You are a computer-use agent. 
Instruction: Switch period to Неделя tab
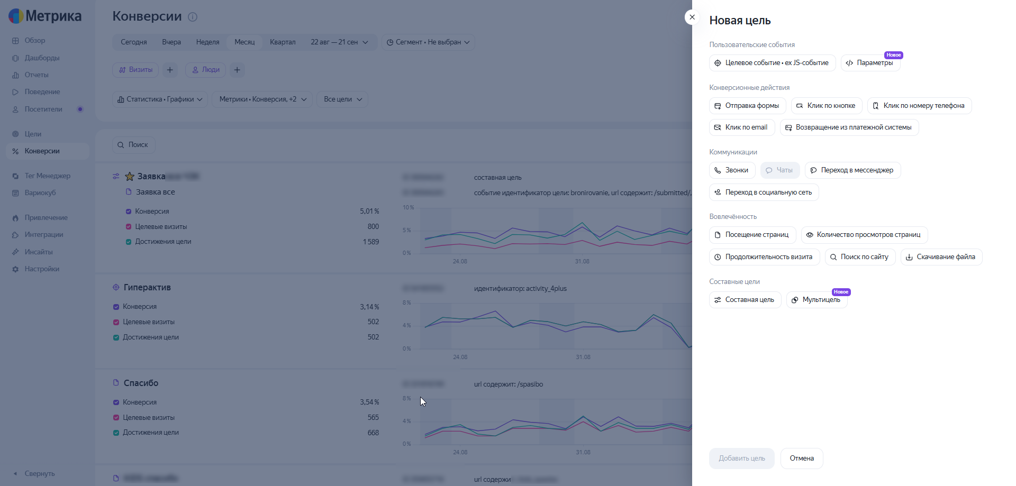(x=207, y=42)
